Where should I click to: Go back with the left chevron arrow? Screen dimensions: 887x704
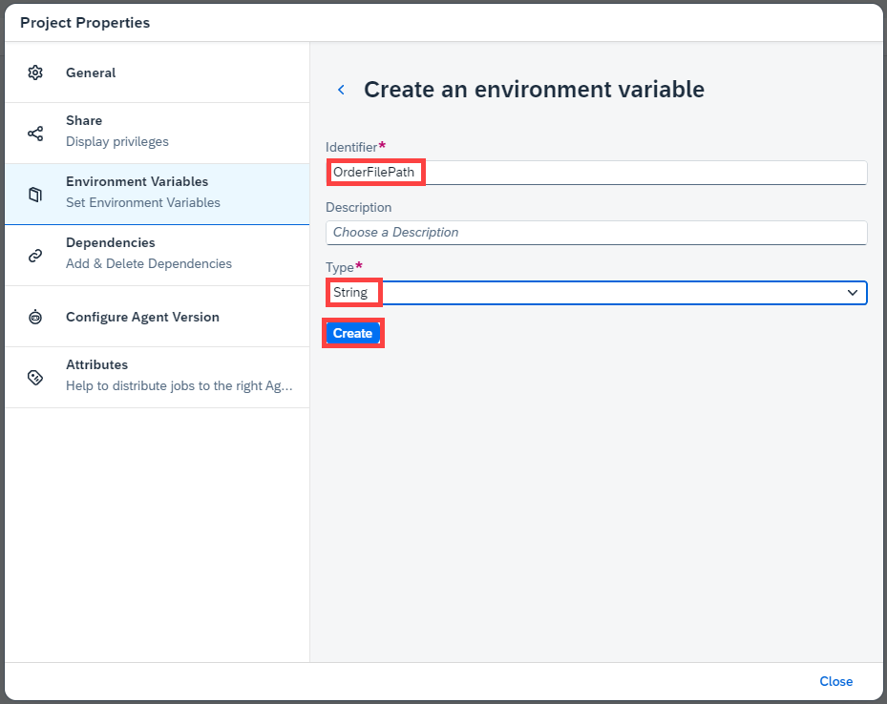[x=341, y=90]
